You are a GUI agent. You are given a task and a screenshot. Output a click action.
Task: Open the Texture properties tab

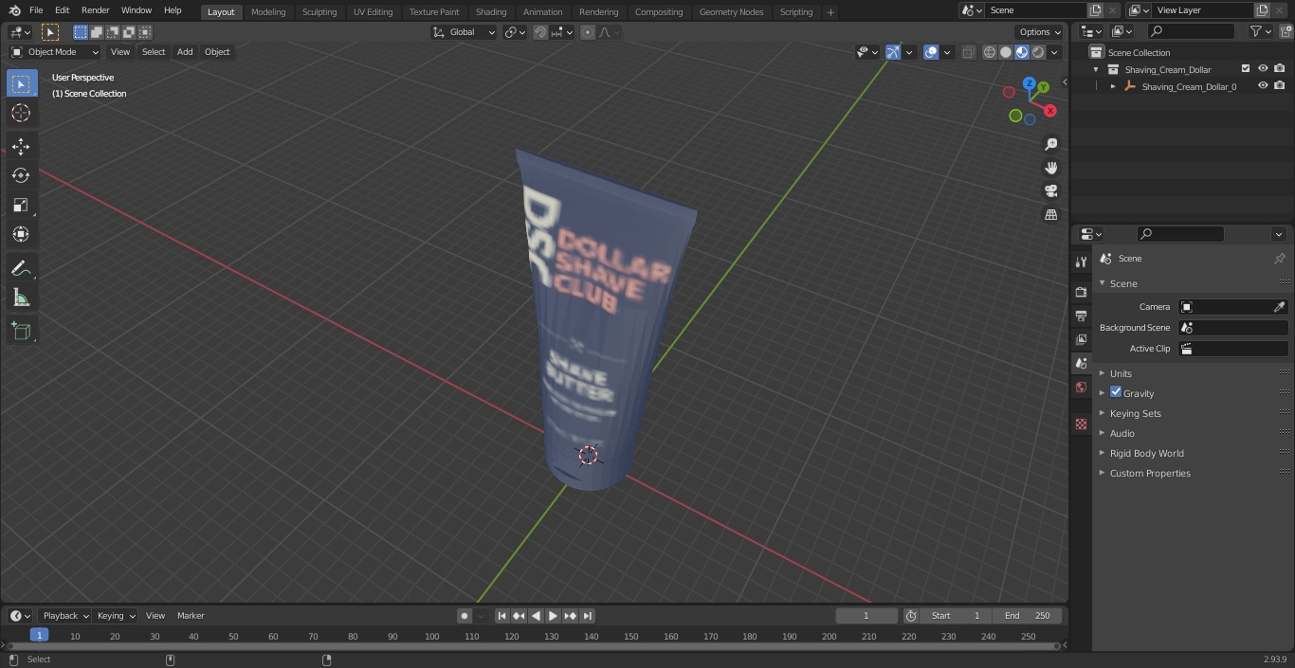1081,424
